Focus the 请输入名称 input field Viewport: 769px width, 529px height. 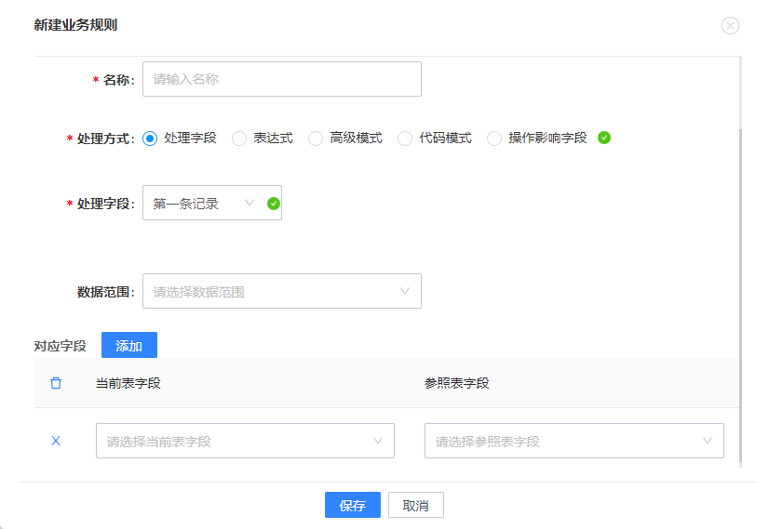[282, 79]
